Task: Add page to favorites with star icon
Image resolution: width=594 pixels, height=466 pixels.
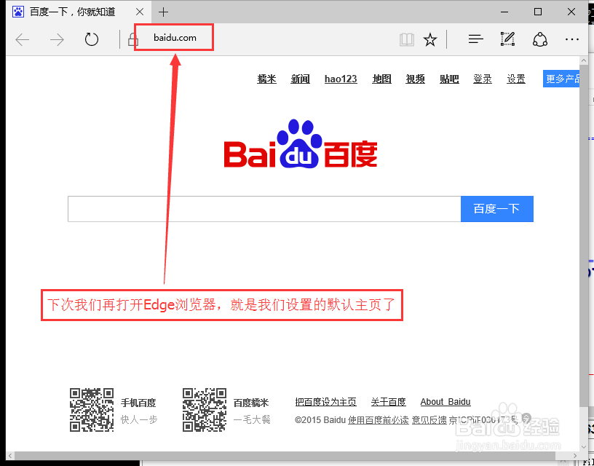Action: [x=430, y=39]
